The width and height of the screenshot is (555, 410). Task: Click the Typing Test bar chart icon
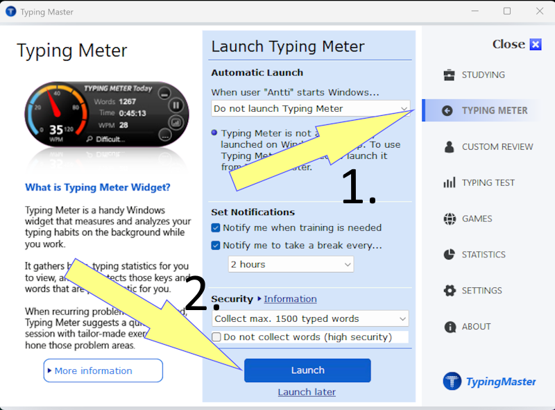tap(449, 182)
